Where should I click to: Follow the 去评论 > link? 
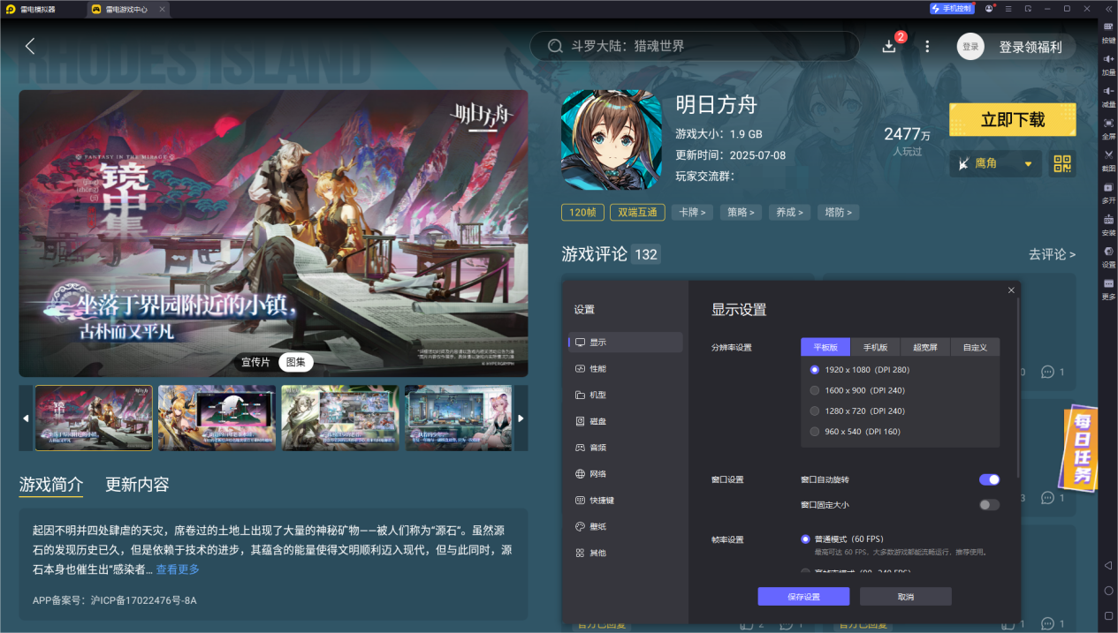1052,254
